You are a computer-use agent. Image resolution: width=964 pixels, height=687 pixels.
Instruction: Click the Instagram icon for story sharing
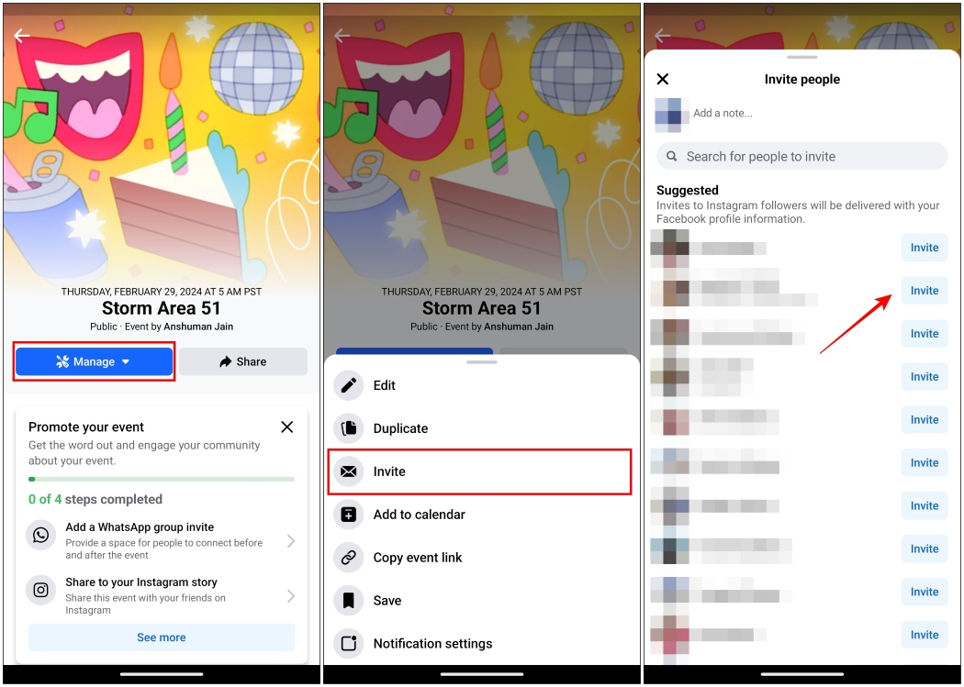pyautogui.click(x=40, y=589)
